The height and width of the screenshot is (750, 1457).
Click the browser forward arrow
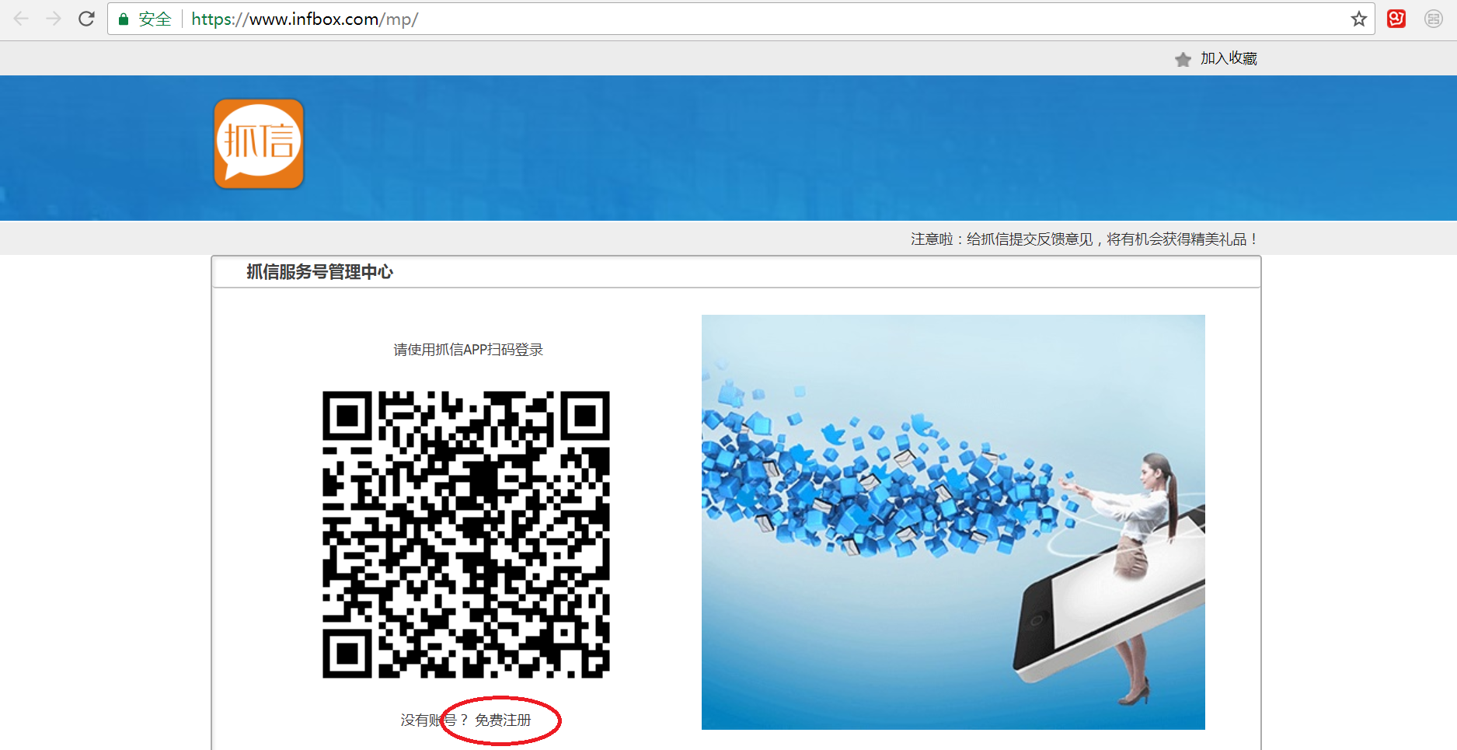[54, 19]
